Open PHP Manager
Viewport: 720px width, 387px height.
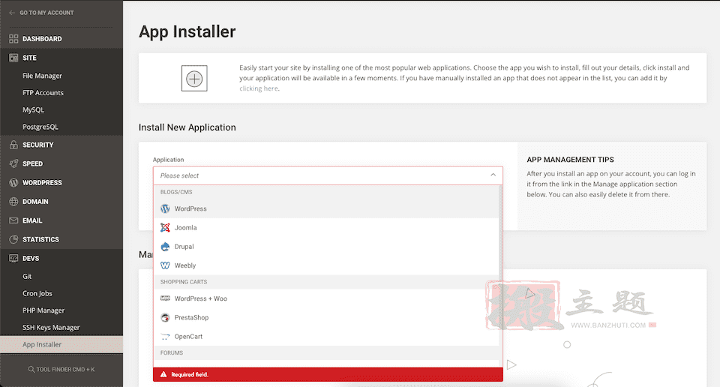(x=43, y=310)
